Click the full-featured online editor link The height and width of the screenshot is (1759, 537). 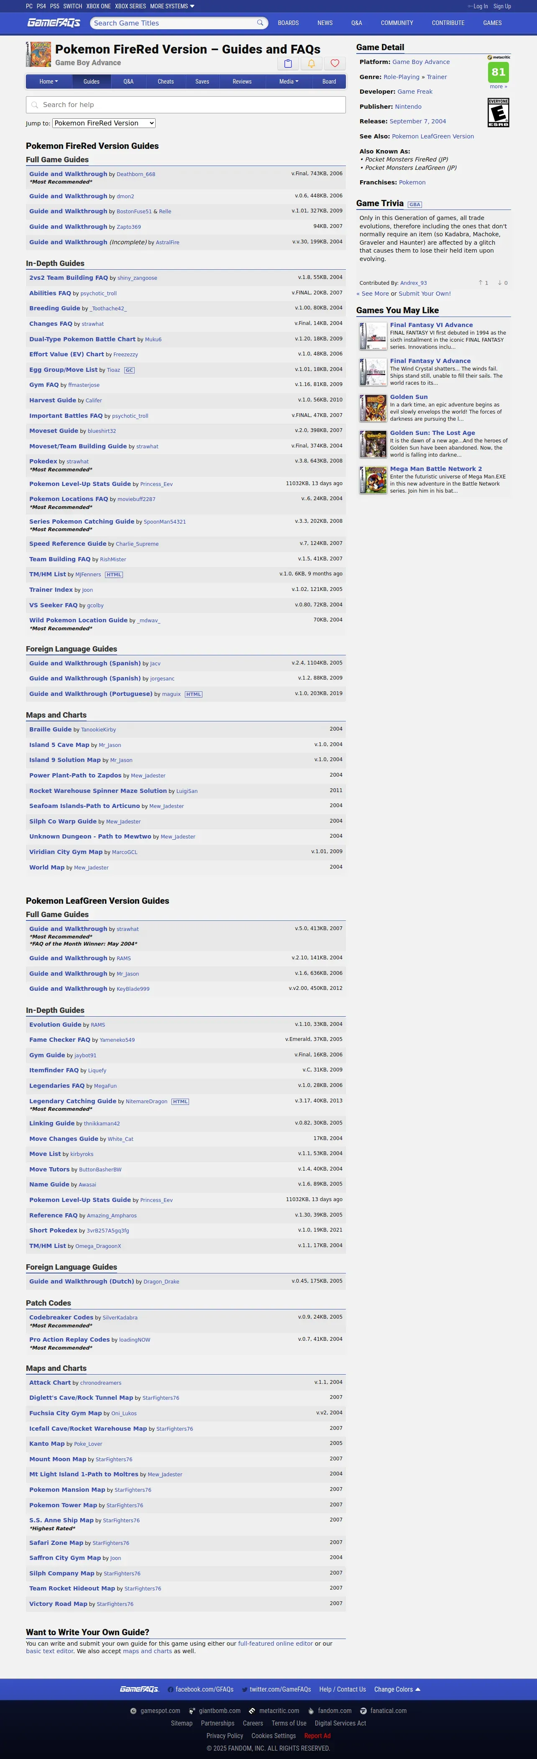click(275, 1644)
